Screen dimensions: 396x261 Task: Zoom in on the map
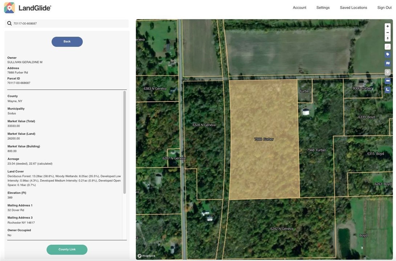387,26
